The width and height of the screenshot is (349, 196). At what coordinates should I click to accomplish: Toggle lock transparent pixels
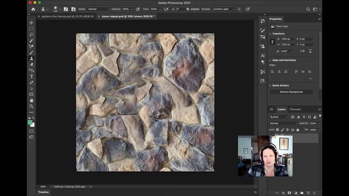[x=278, y=130]
